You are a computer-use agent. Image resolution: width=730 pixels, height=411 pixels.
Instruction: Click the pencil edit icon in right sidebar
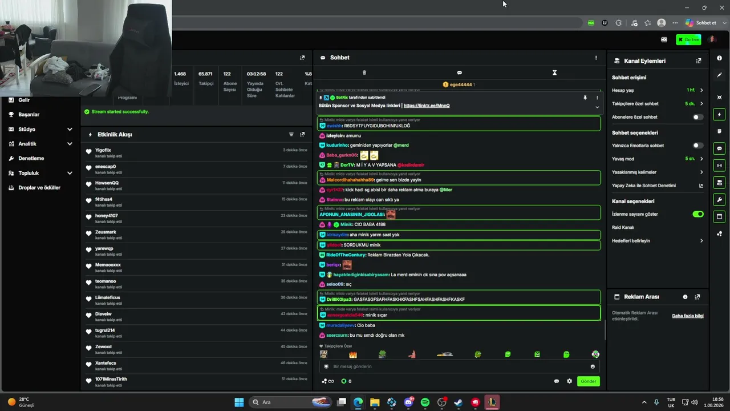(x=719, y=75)
